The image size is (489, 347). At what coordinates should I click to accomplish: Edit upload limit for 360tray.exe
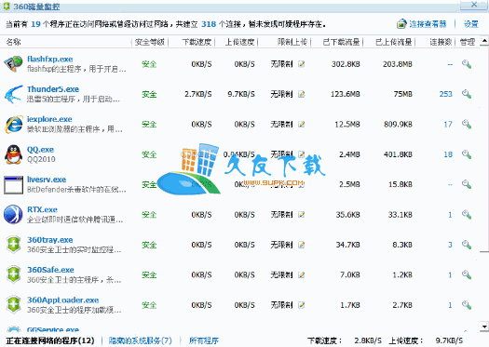pyautogui.click(x=301, y=245)
